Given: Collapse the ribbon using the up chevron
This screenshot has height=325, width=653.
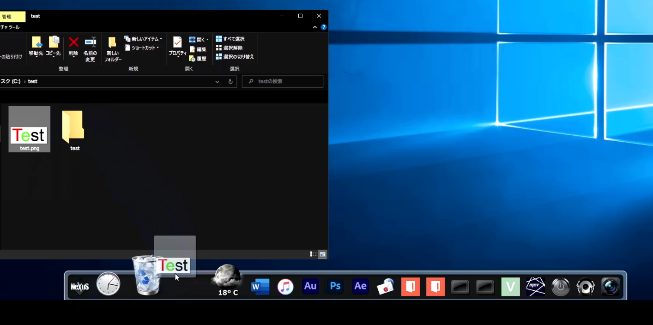Looking at the screenshot, I should point(315,27).
